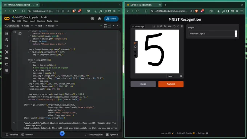Open the Help menu in Colab
The height and width of the screenshot is (139, 247).
coord(56,21)
